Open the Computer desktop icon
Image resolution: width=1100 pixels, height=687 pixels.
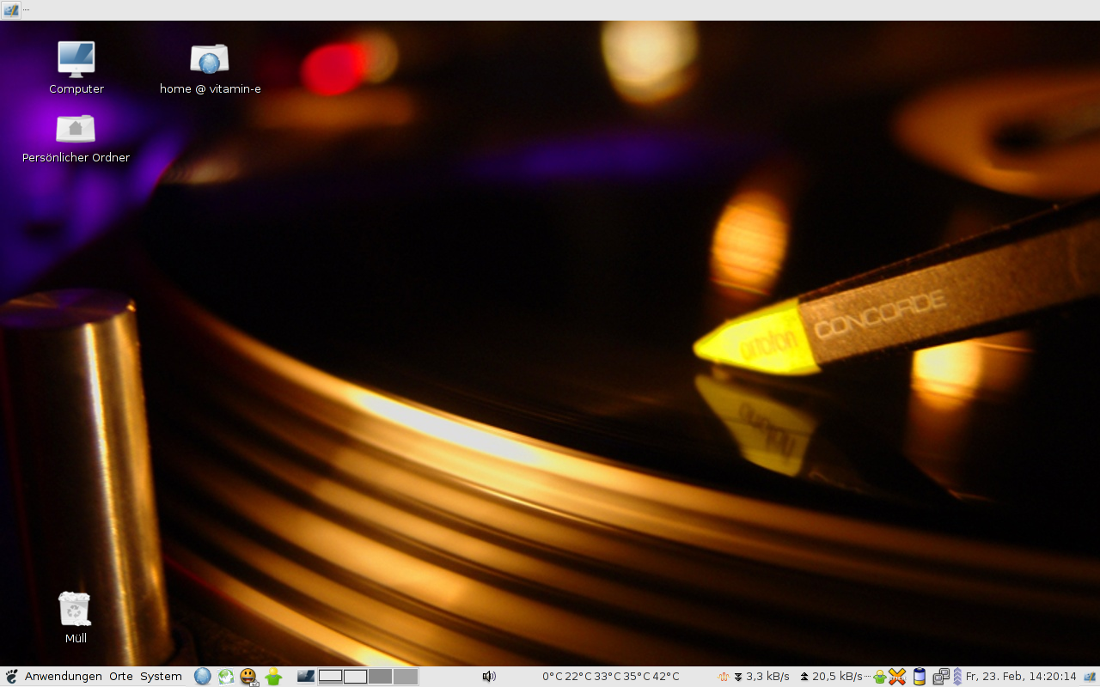coord(76,67)
